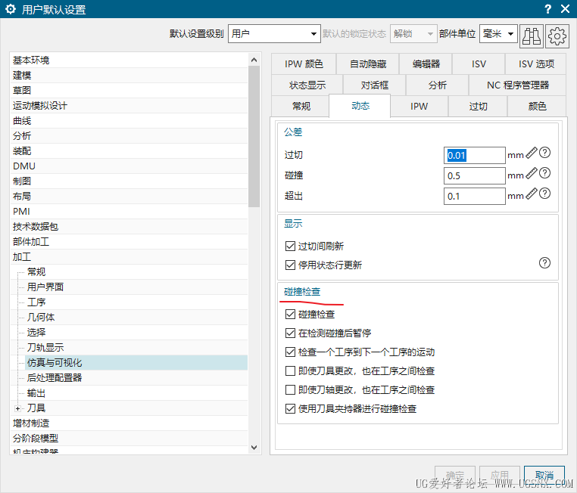The width and height of the screenshot is (577, 493).
Task: Click help icon beside 过切 tolerance
Action: tap(544, 153)
